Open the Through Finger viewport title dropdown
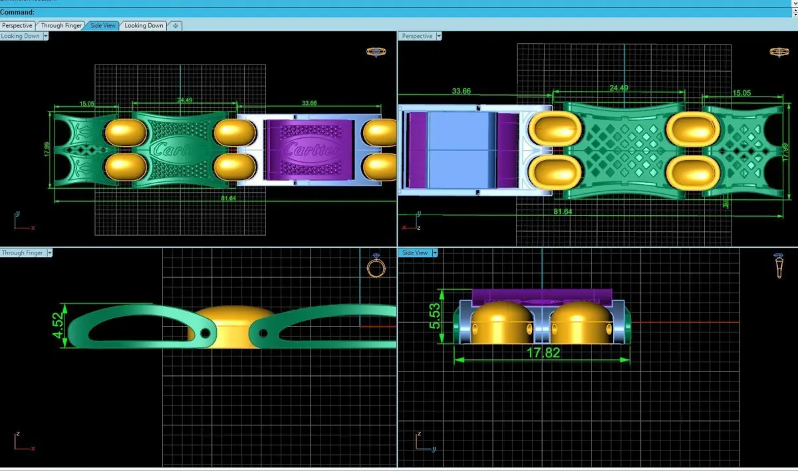This screenshot has height=471, width=798. point(49,252)
